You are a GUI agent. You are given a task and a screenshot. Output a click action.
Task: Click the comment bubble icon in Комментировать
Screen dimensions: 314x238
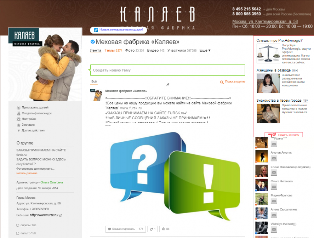(109, 229)
